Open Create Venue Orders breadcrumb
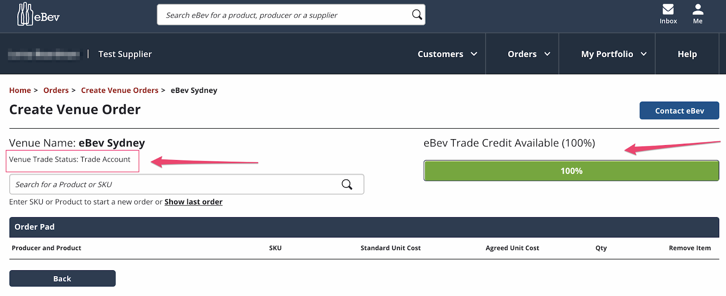 120,90
